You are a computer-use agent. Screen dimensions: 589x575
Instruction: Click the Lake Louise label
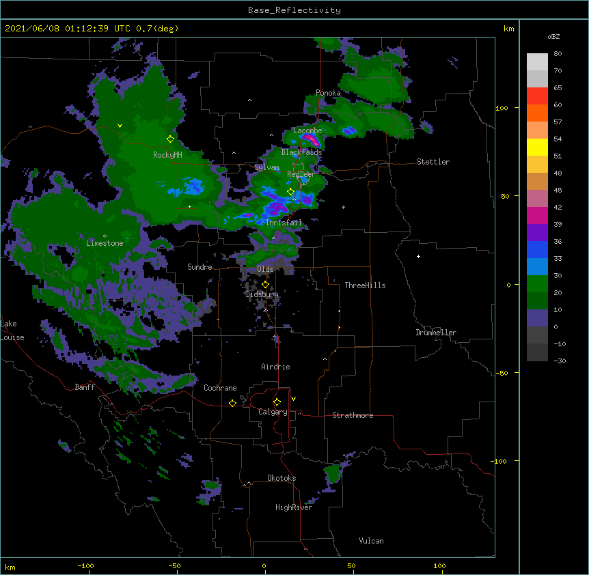(12, 331)
